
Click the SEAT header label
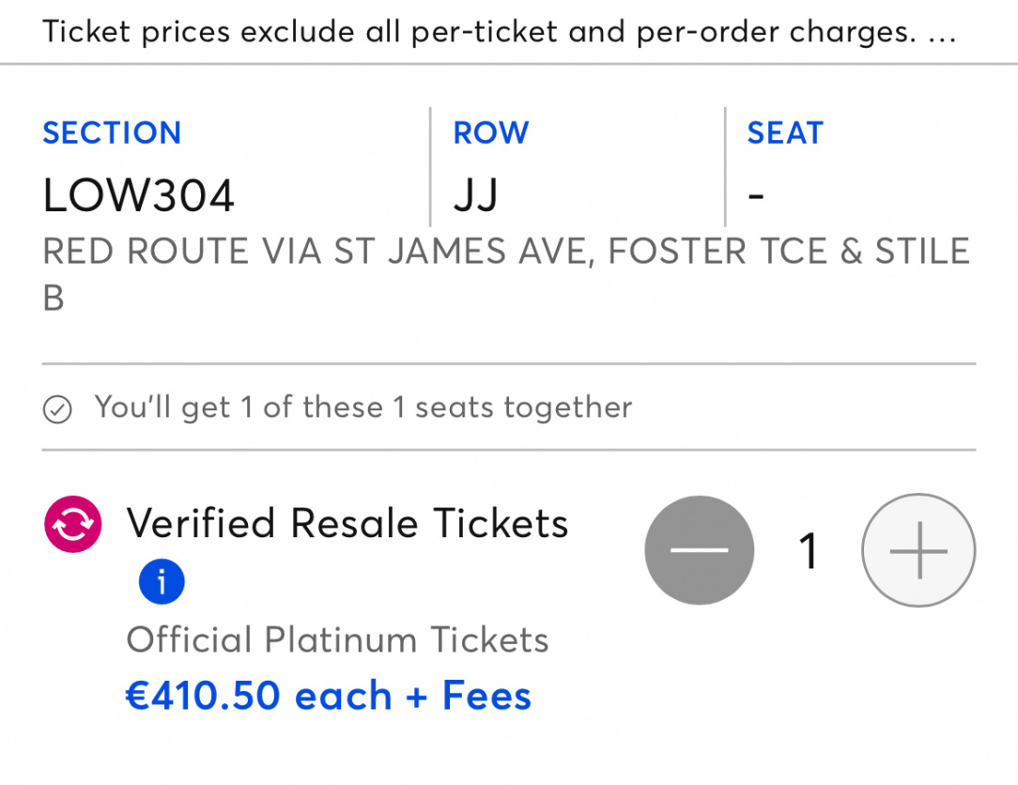pos(785,132)
